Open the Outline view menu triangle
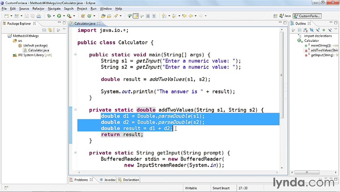Viewport: 340px width, 192px height. [x=336, y=29]
